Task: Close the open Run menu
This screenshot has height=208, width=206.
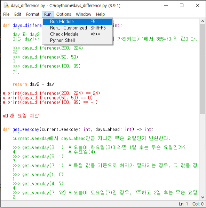Action: pos(48,14)
